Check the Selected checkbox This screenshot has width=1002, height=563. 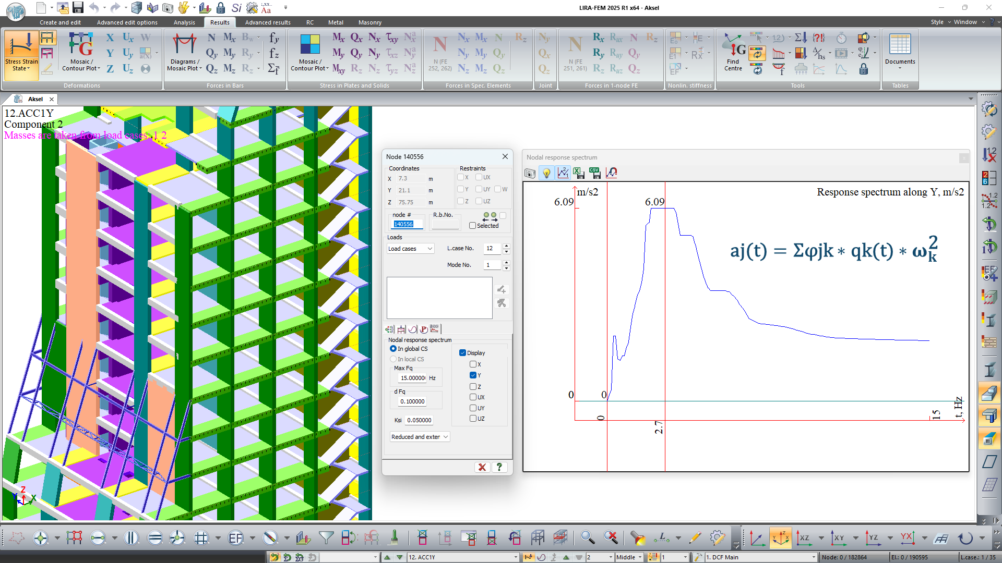click(x=472, y=226)
